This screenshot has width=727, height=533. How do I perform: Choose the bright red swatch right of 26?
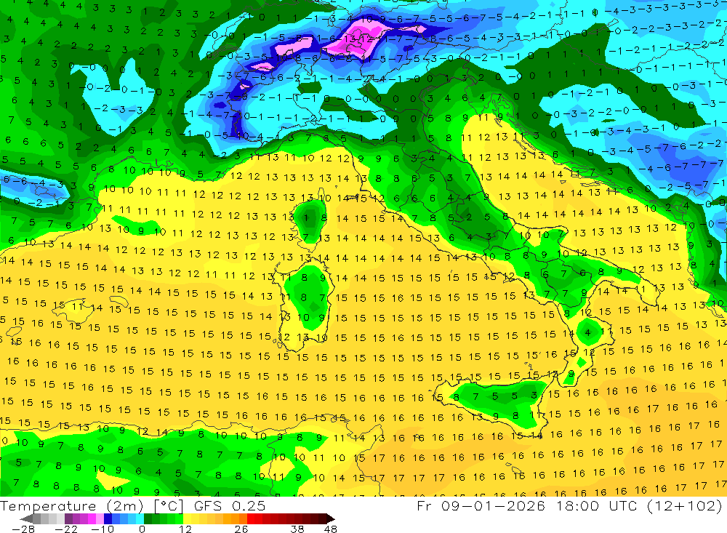(251, 518)
